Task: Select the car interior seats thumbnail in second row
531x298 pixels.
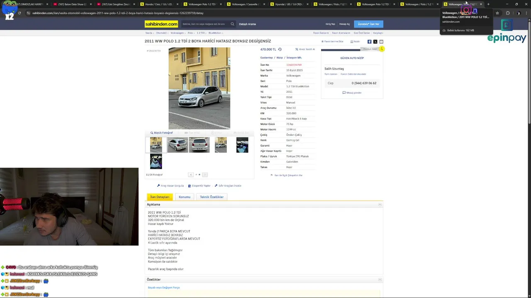Action: tap(156, 161)
